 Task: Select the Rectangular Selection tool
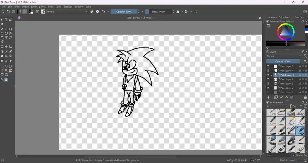point(2,66)
